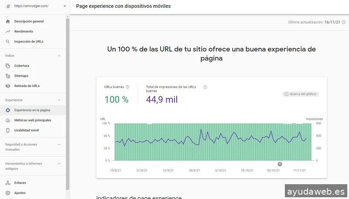Click the home icon beside Descripción general
The width and height of the screenshot is (349, 199).
[x=8, y=21]
